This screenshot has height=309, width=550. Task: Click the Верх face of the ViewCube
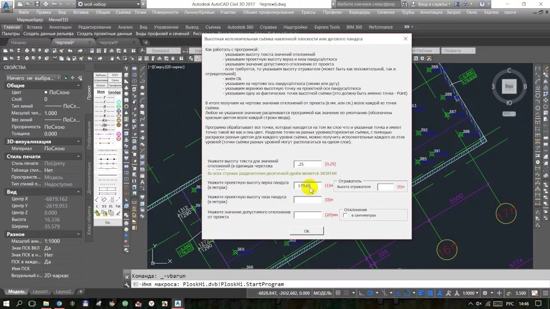pyautogui.click(x=509, y=86)
